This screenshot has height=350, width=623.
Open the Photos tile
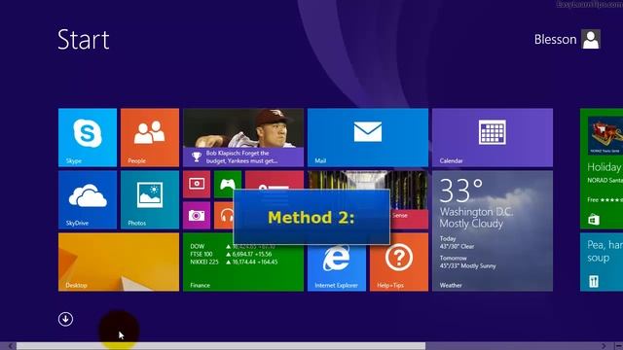coord(150,199)
